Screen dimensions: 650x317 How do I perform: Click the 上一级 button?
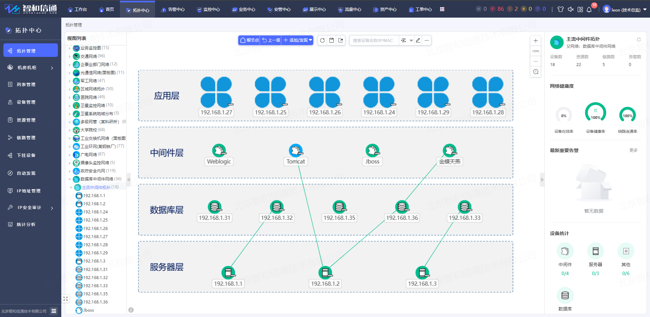271,40
